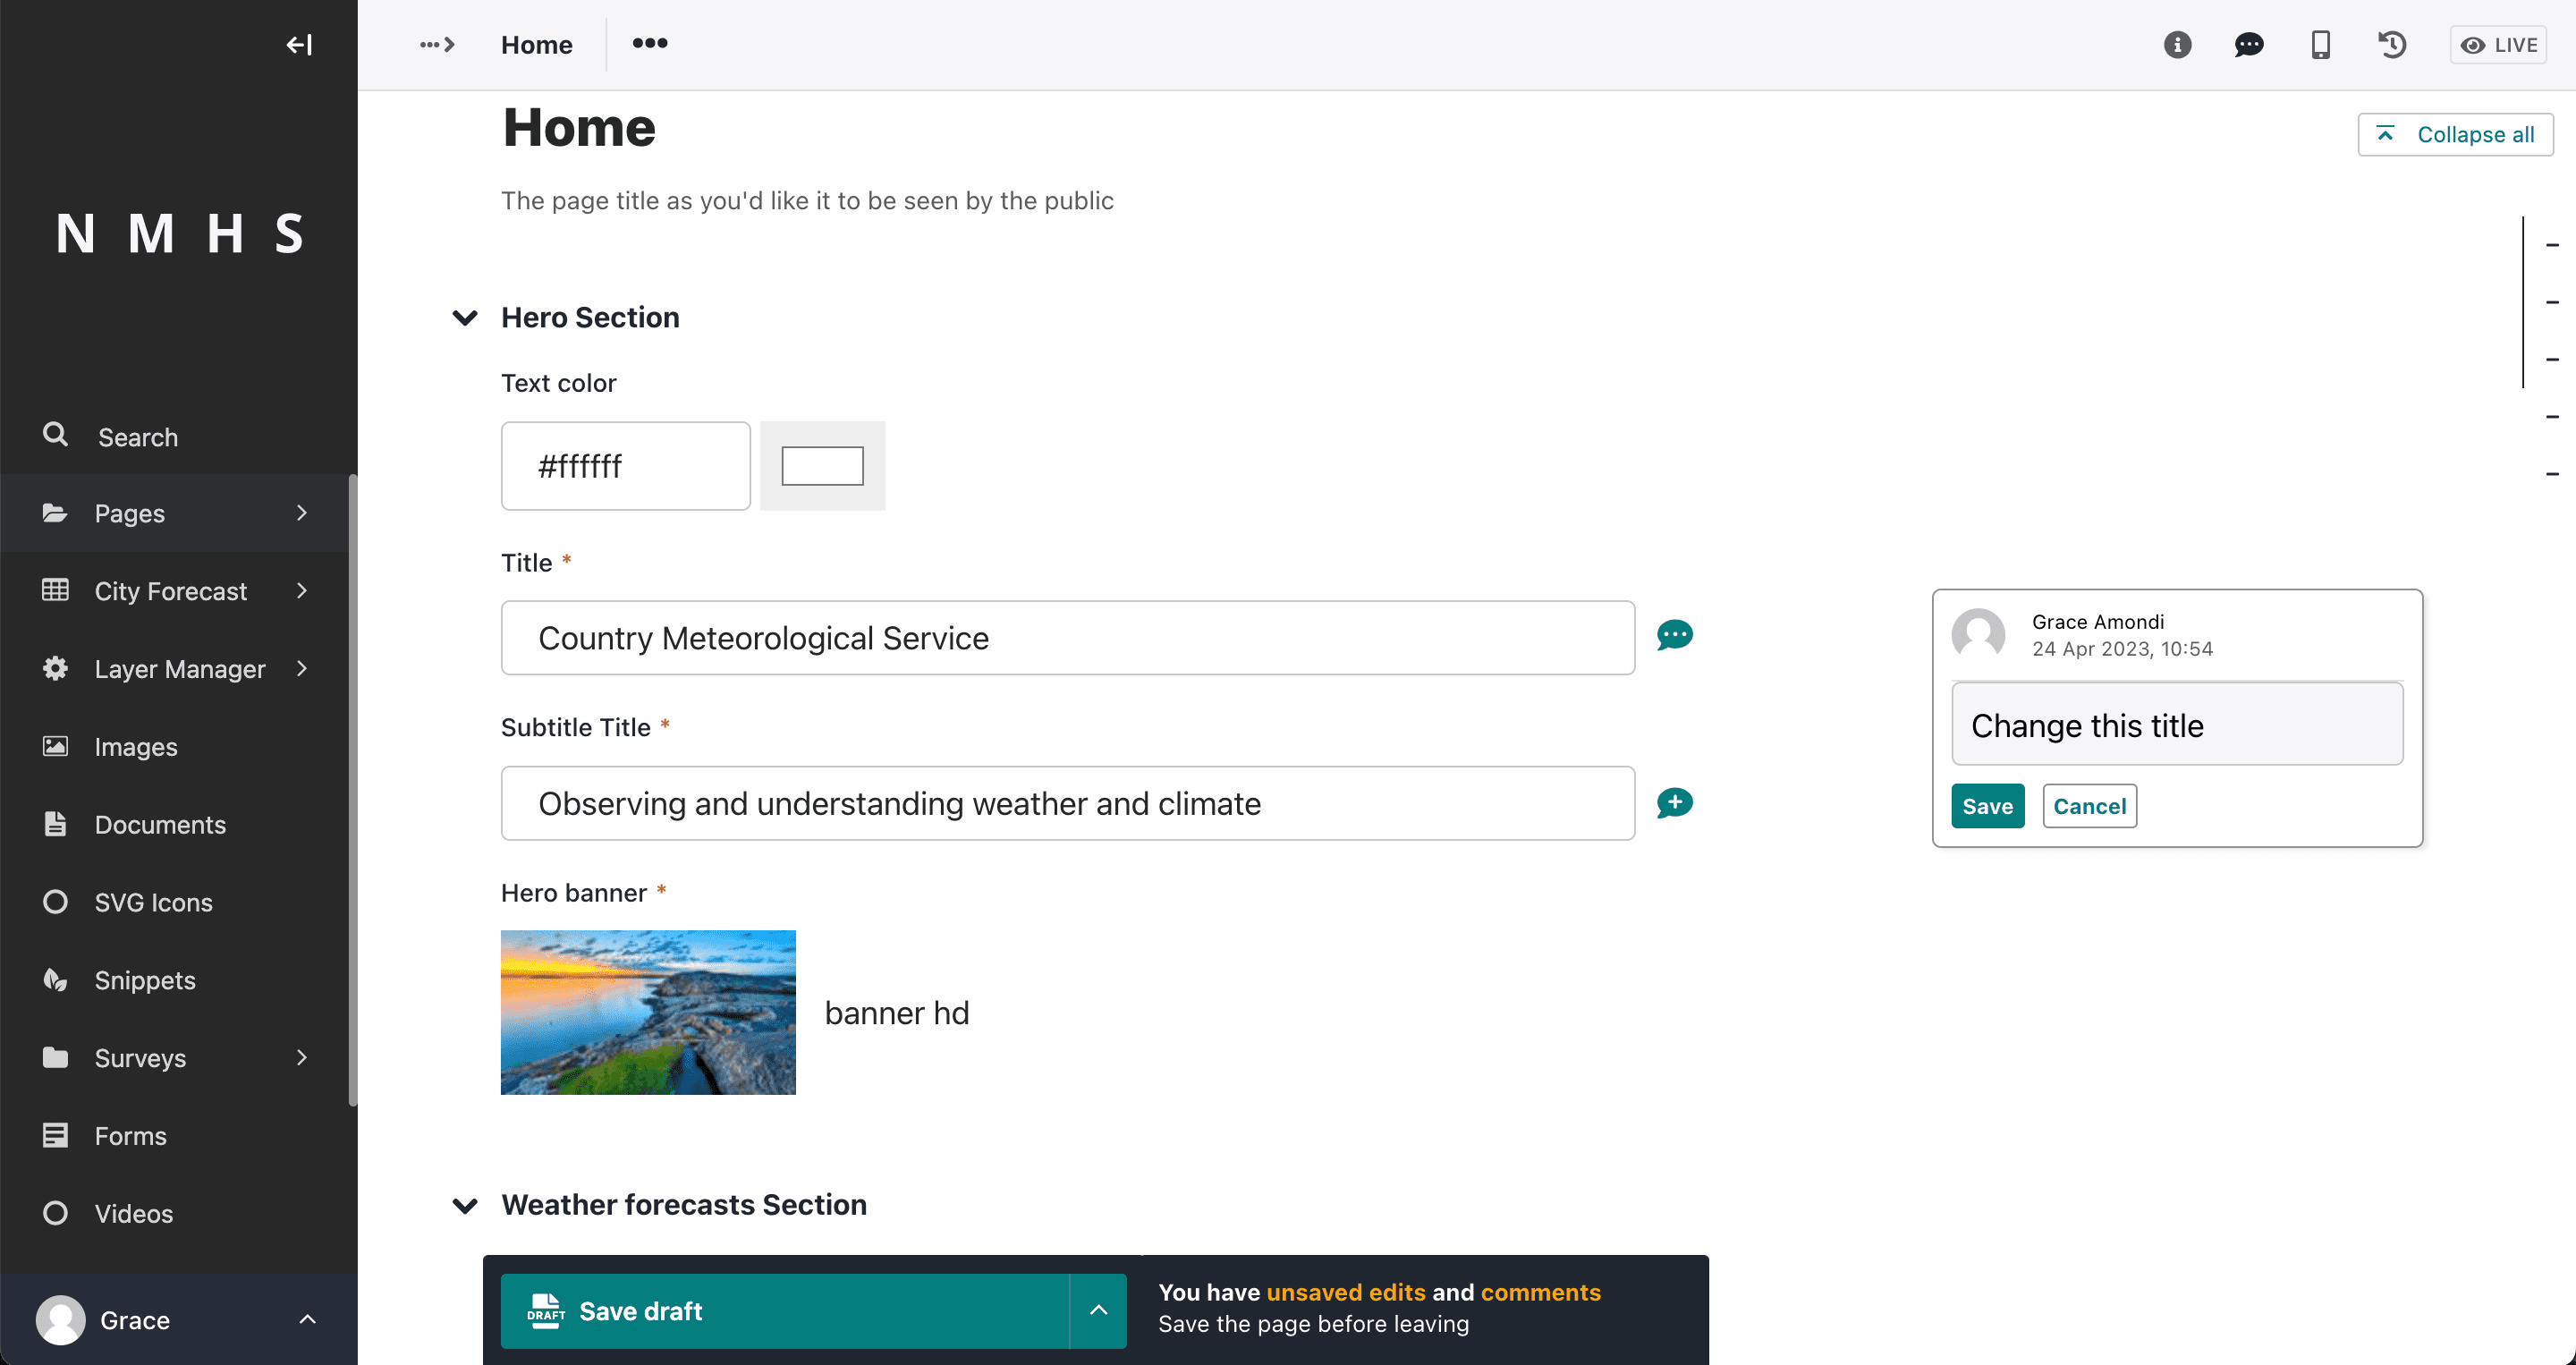Viewport: 2576px width, 1365px height.
Task: Open text color swatch picker
Action: click(822, 466)
